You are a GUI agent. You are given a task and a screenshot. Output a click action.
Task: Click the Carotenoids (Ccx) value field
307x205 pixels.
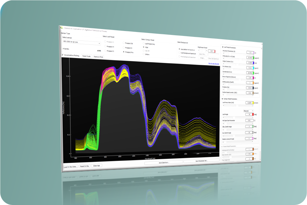coord(250,73)
